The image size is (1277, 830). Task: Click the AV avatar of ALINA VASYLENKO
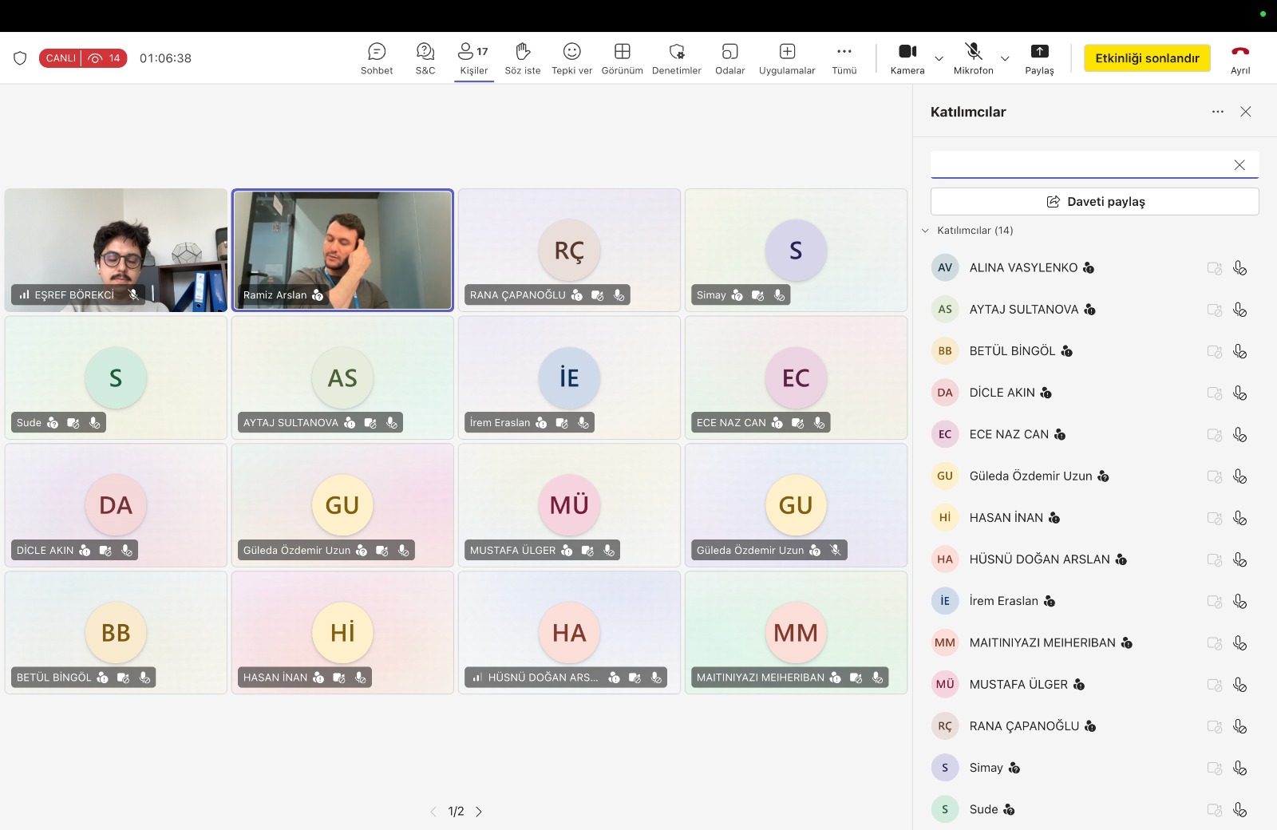click(x=945, y=268)
